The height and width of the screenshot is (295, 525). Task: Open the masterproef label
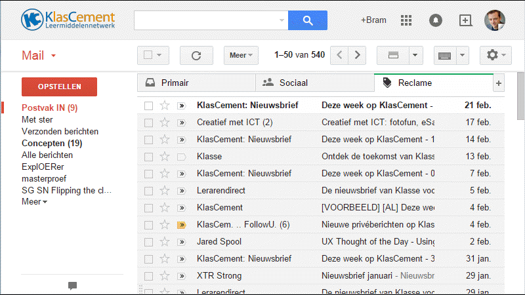tap(44, 179)
